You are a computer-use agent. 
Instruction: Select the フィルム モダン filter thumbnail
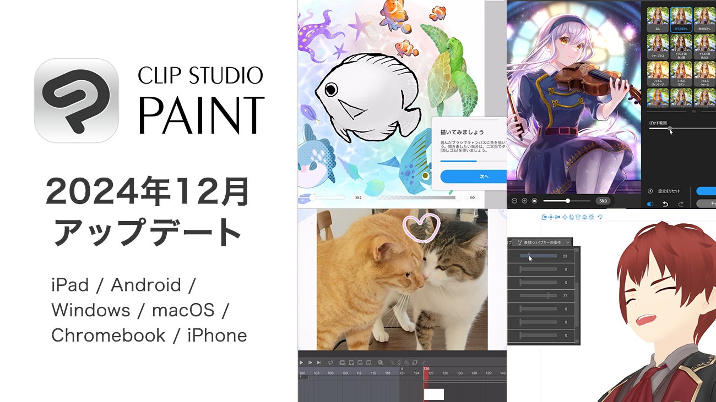coord(681,74)
